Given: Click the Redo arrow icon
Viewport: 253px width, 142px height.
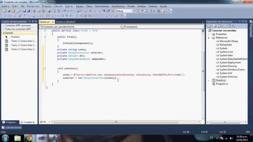Looking at the screenshot, I should [x=72, y=11].
